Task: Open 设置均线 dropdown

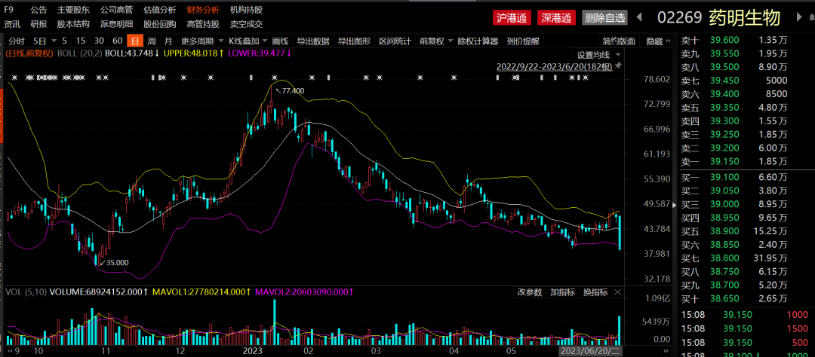Action: coord(598,54)
